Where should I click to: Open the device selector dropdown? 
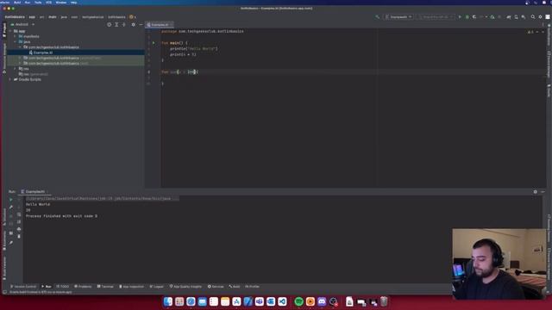436,17
